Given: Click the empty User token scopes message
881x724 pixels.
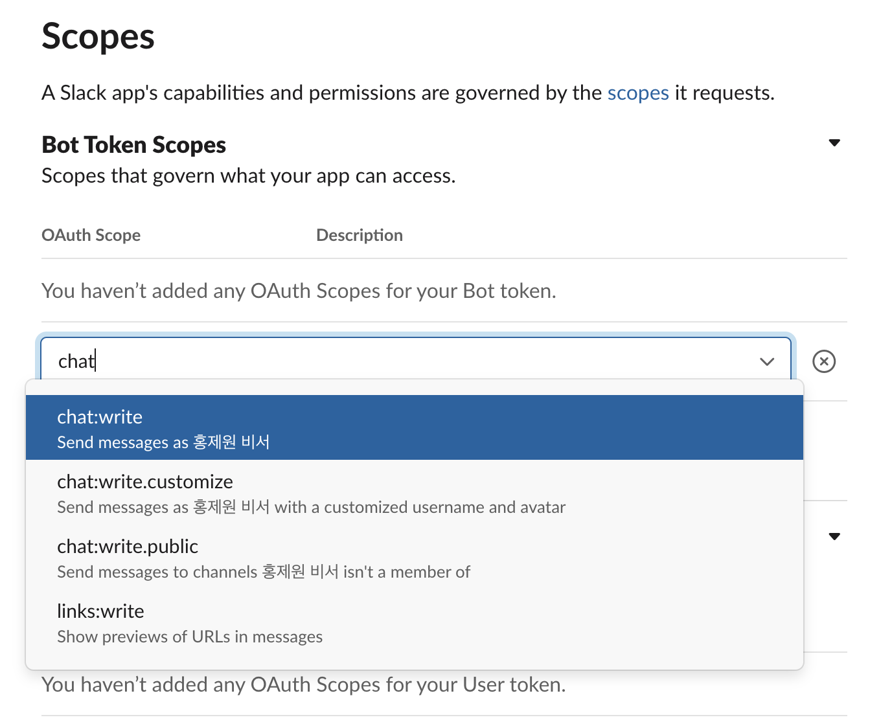Looking at the screenshot, I should pos(303,684).
